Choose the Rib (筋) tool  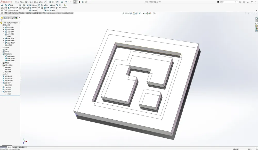(46, 5)
